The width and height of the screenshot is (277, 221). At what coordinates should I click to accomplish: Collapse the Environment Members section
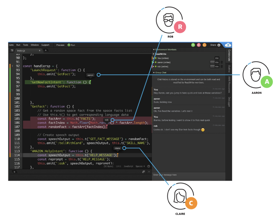point(154,50)
